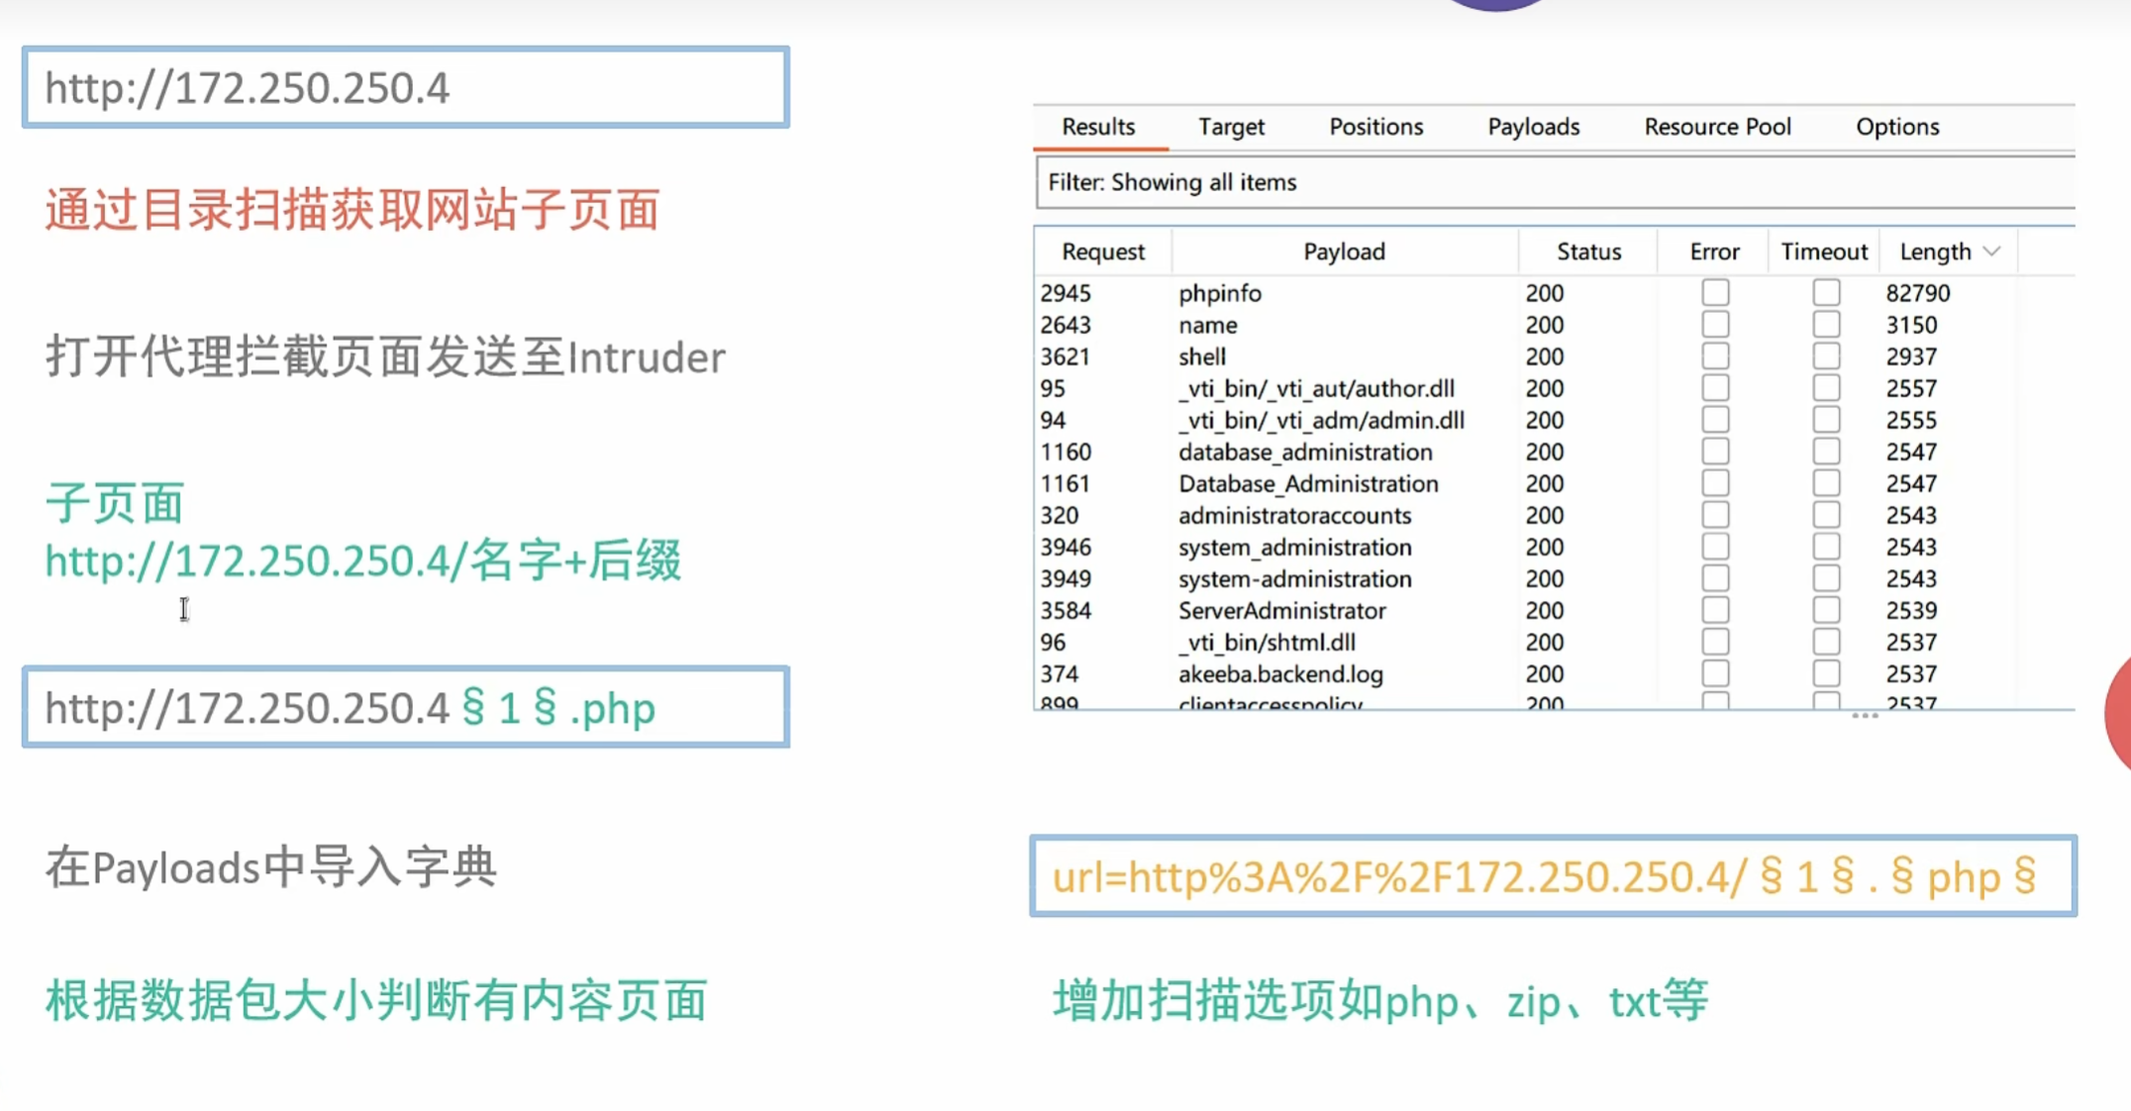
Task: Open the Positions tab
Action: (x=1375, y=127)
